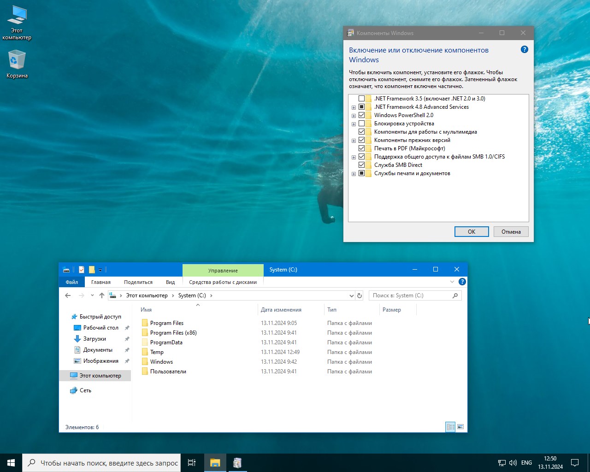Open address bar history dropdown

point(351,295)
